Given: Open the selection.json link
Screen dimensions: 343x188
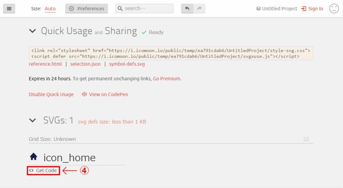Looking at the screenshot, I should click(x=85, y=64).
